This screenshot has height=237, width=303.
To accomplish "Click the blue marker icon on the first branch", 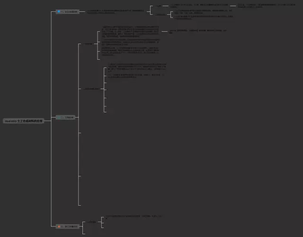I will tap(59, 11).
